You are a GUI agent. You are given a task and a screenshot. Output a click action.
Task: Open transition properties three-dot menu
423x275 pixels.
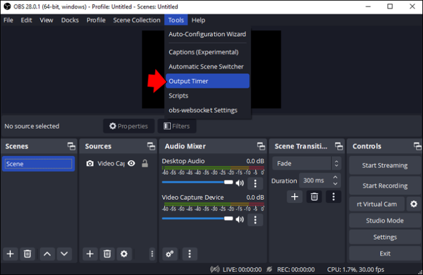pos(333,197)
